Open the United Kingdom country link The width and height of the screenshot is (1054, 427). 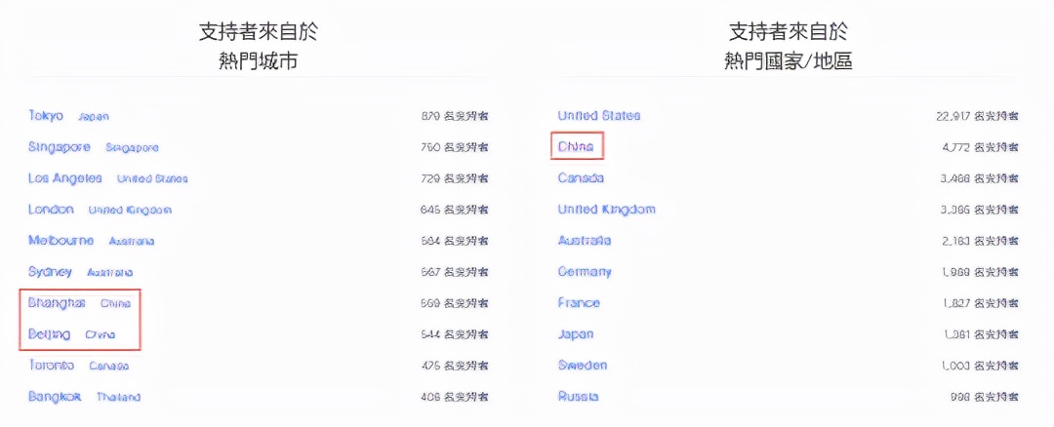tap(606, 210)
